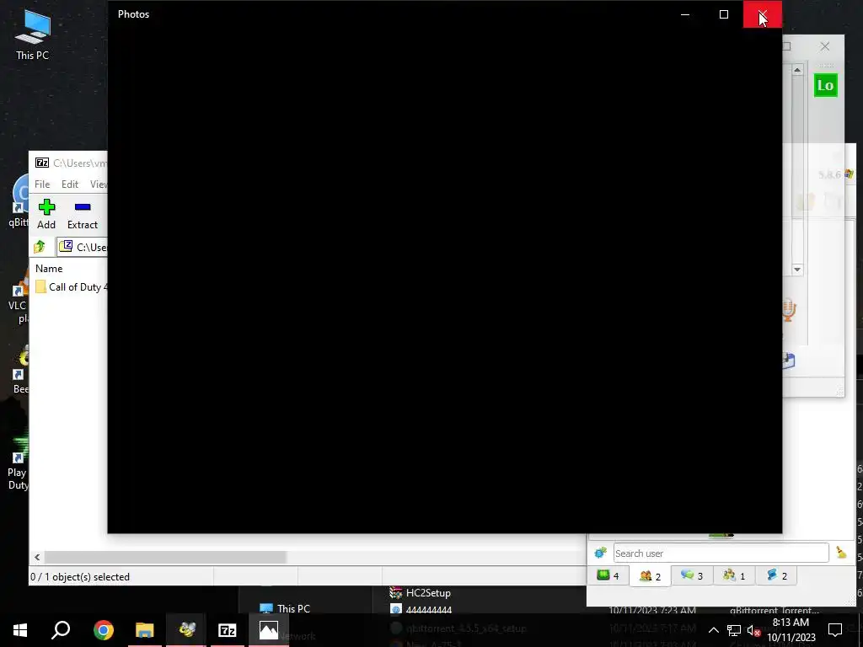Select the HC2Setup file in Explorer
The height and width of the screenshot is (647, 863).
[421, 593]
